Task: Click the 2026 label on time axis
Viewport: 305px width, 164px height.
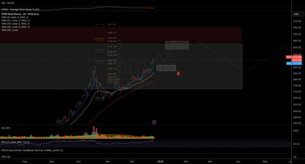Action: point(160,162)
